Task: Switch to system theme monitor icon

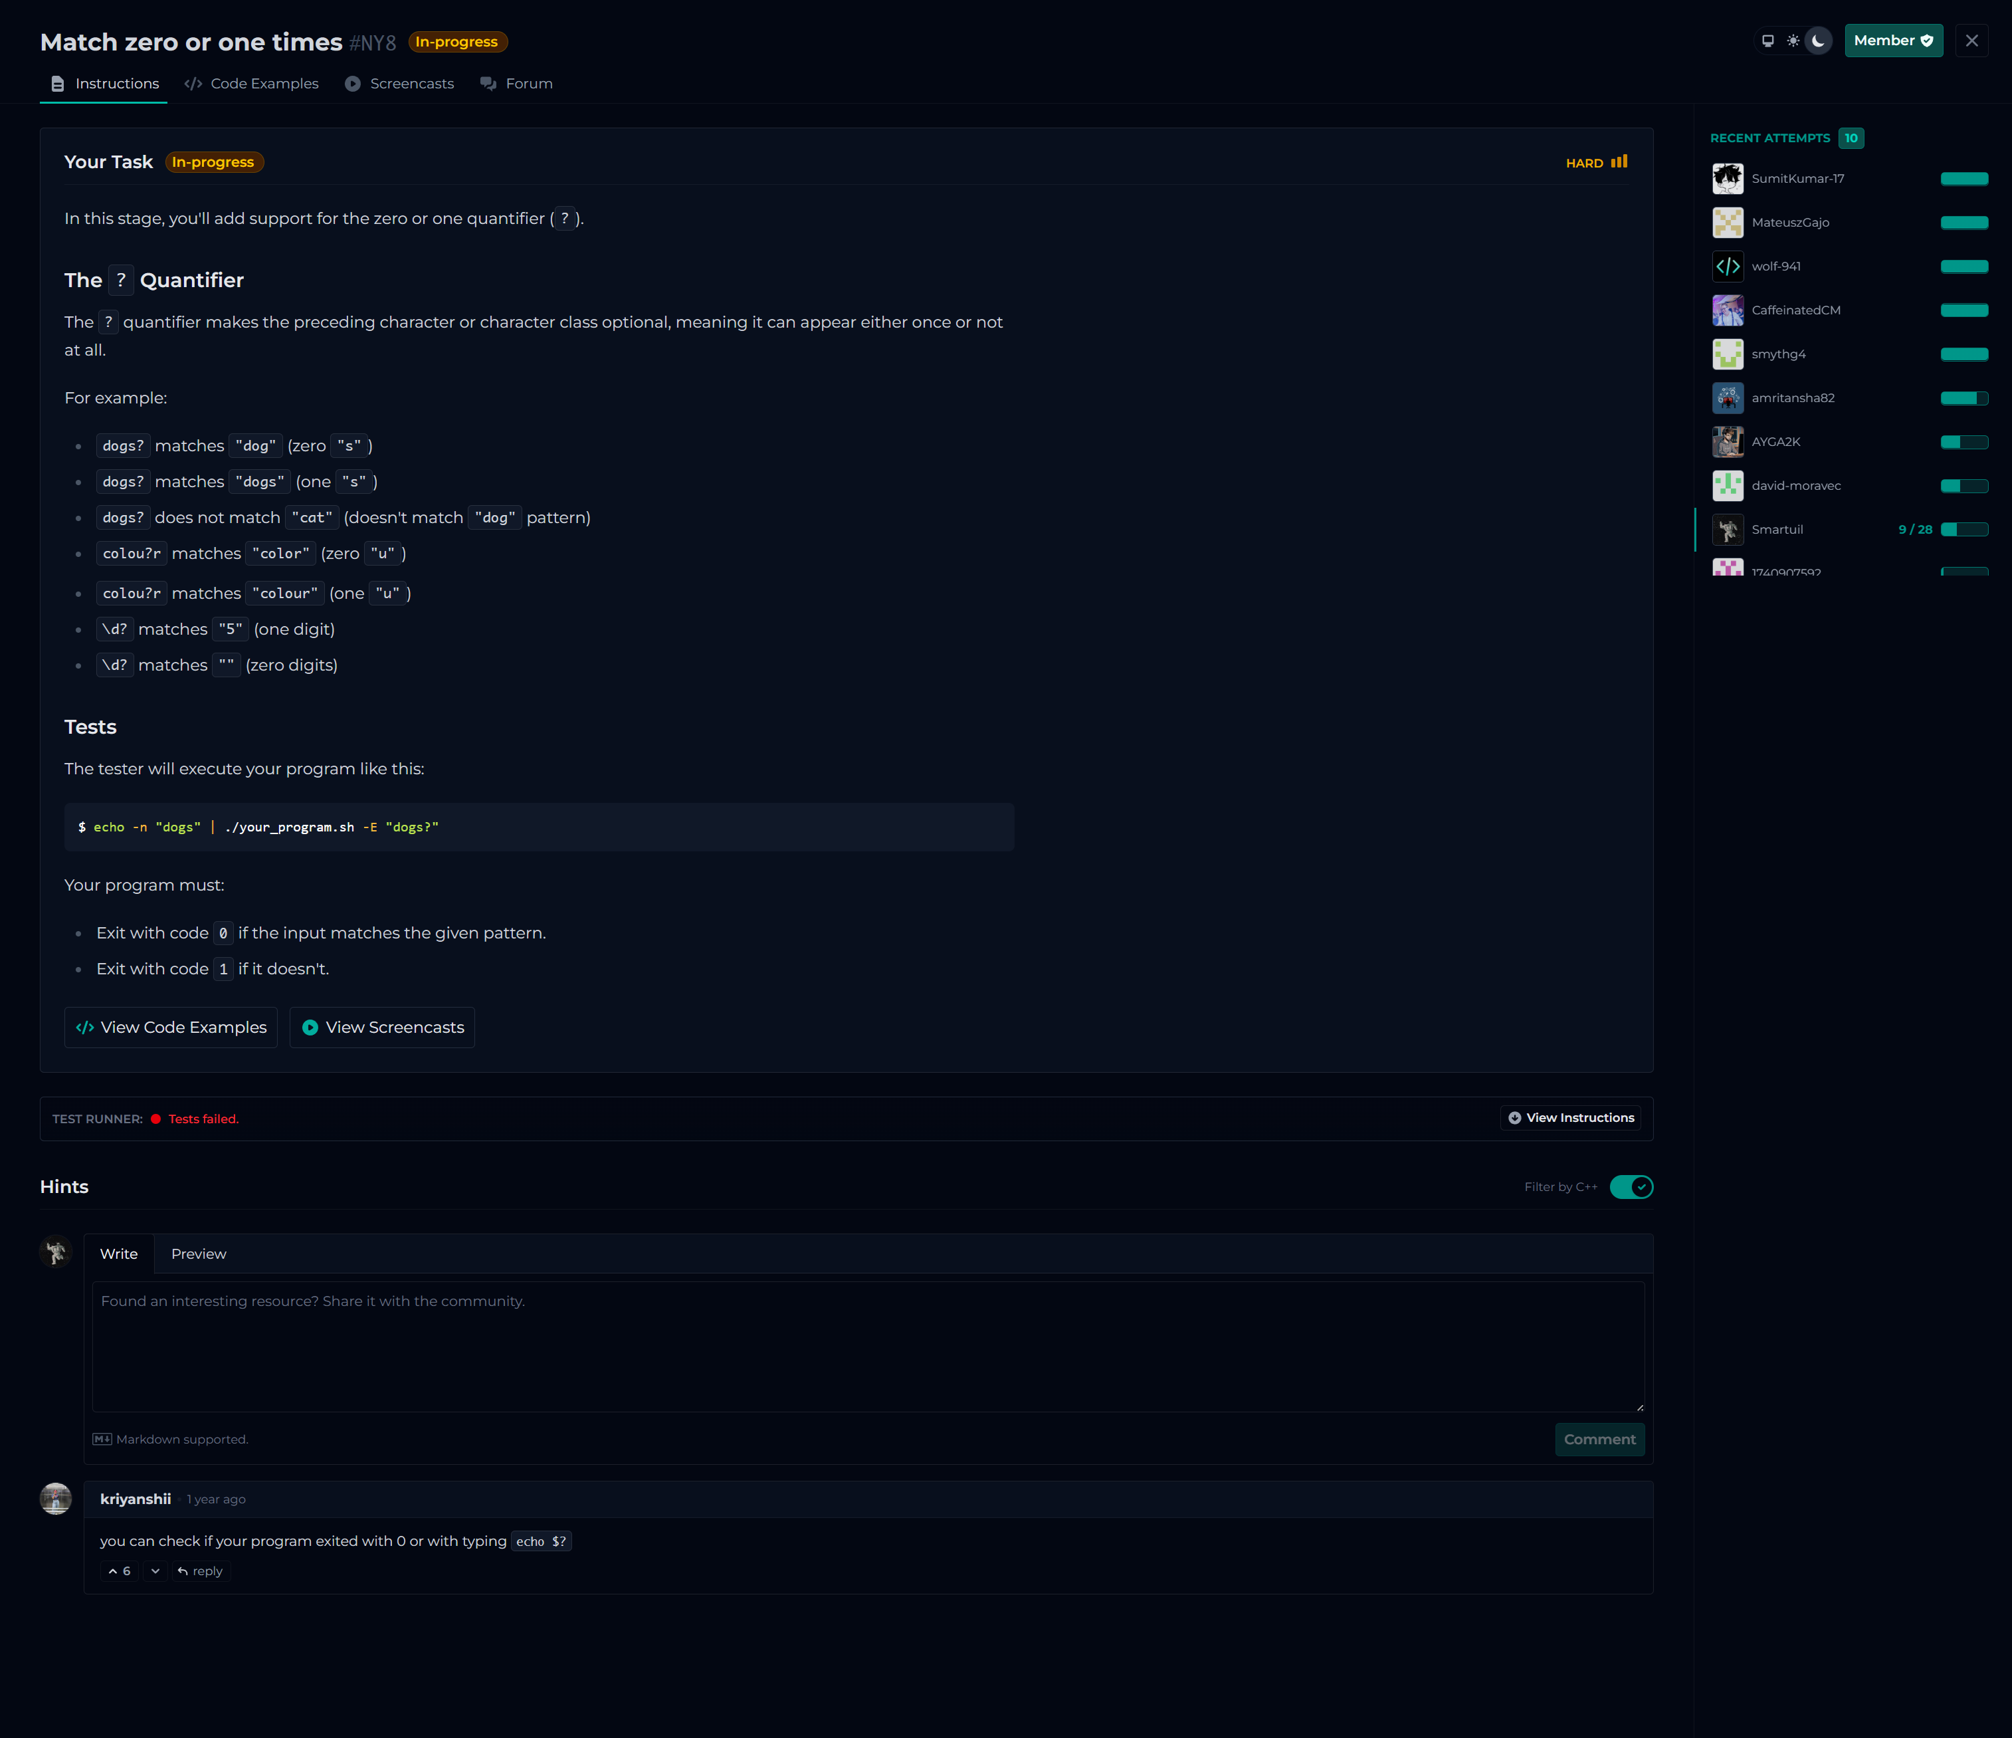Action: pyautogui.click(x=1767, y=41)
